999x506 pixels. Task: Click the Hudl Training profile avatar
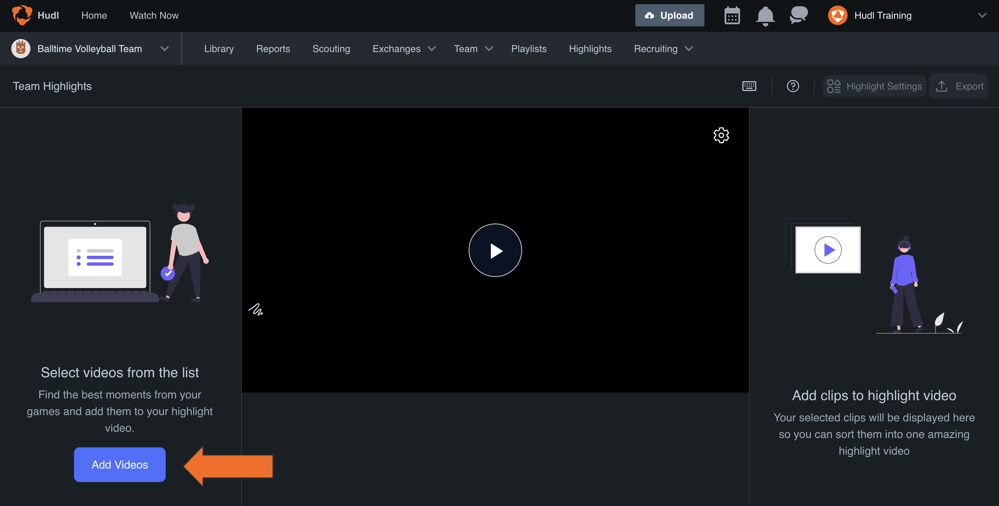[x=838, y=16]
